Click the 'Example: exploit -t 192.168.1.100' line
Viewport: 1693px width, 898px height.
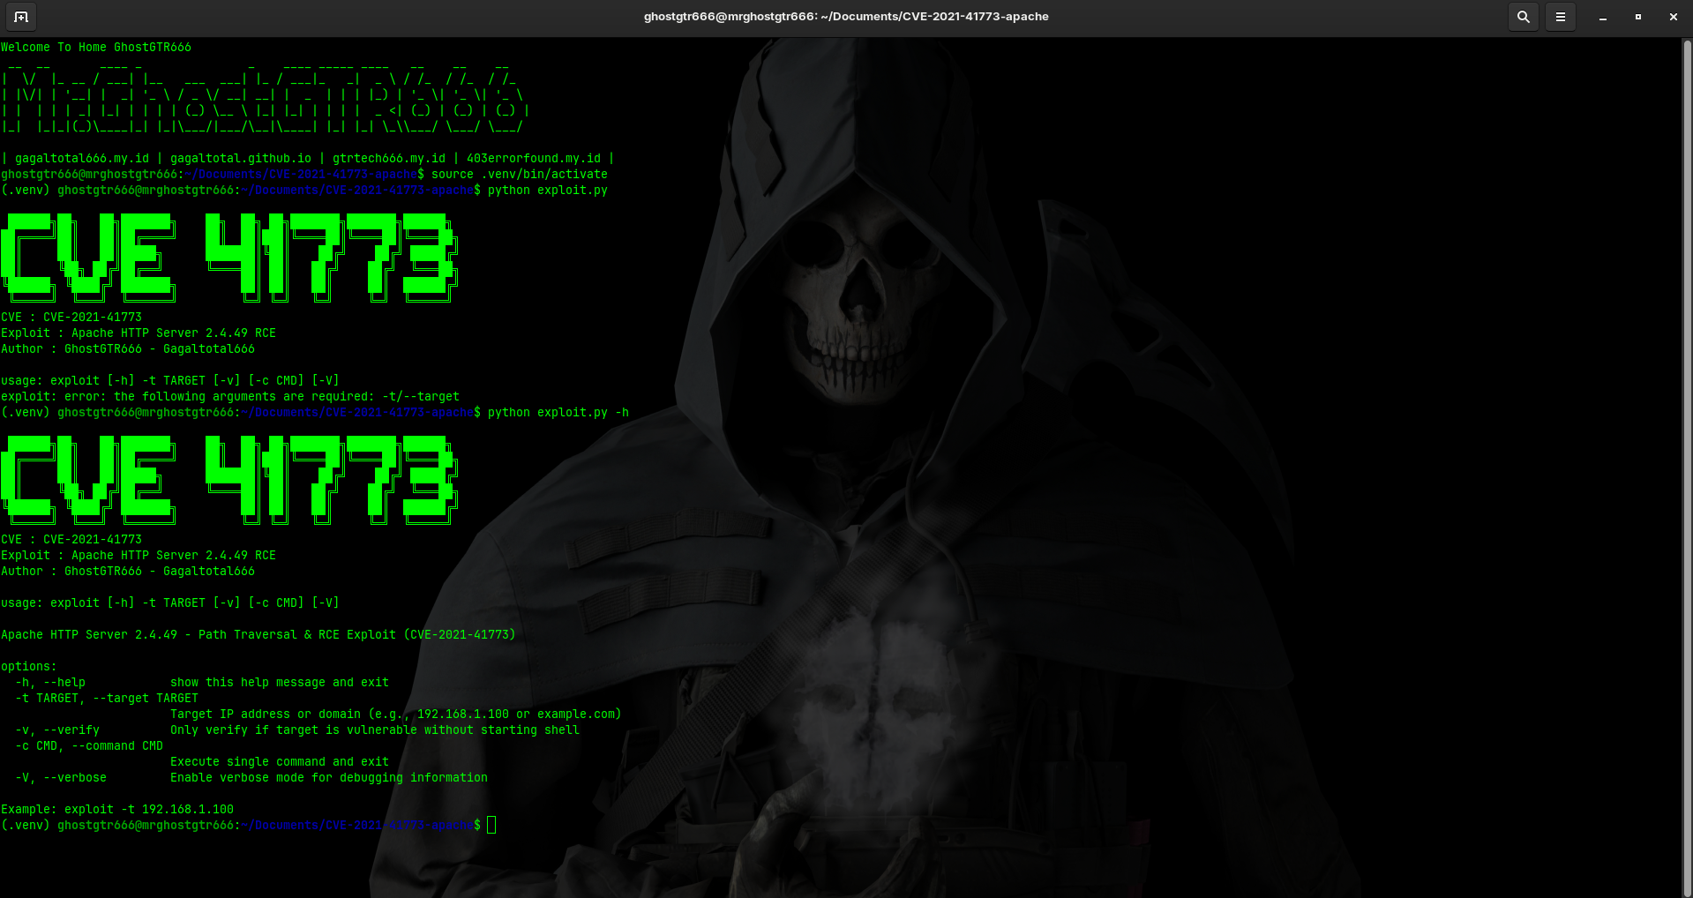pos(117,810)
